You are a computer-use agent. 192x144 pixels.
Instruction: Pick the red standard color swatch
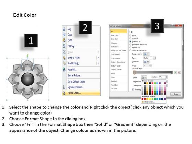pos(145,99)
